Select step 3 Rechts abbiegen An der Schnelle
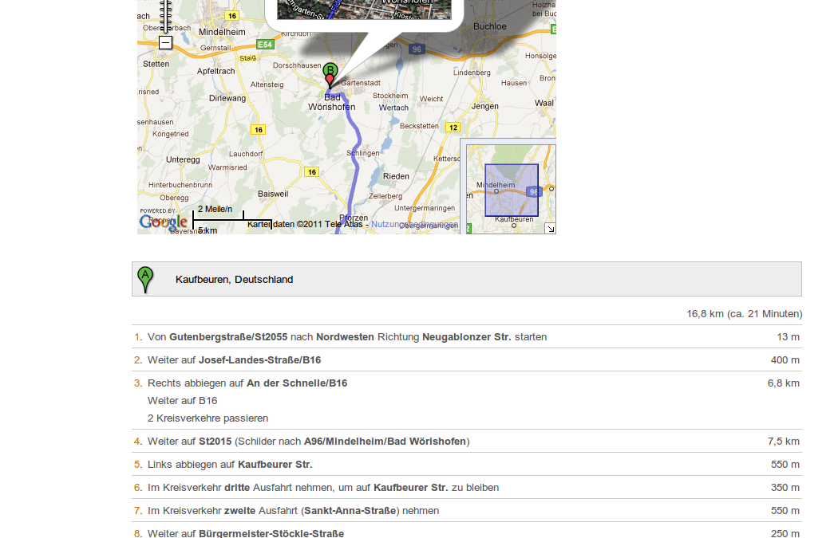Image resolution: width=838 pixels, height=538 pixels. pos(467,400)
